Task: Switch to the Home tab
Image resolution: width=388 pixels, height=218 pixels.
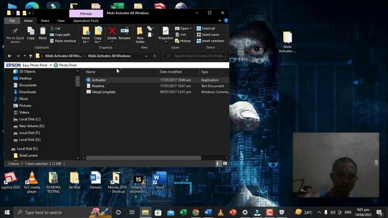Action: click(28, 21)
